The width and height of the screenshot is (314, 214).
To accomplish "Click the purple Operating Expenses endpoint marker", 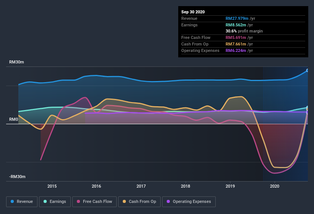I will (307, 112).
